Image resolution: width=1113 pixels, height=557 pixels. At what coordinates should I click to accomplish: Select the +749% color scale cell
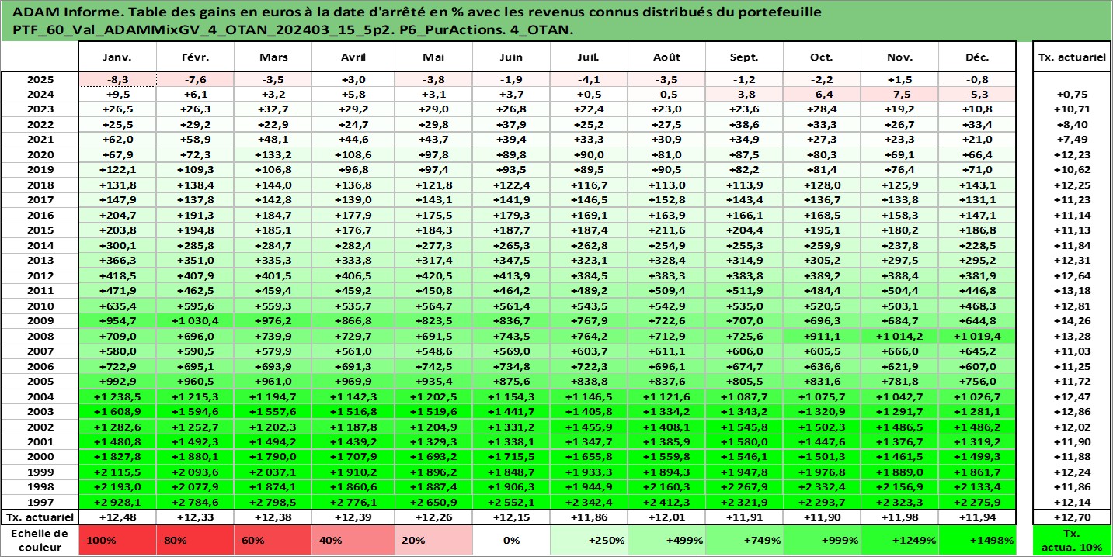(744, 540)
